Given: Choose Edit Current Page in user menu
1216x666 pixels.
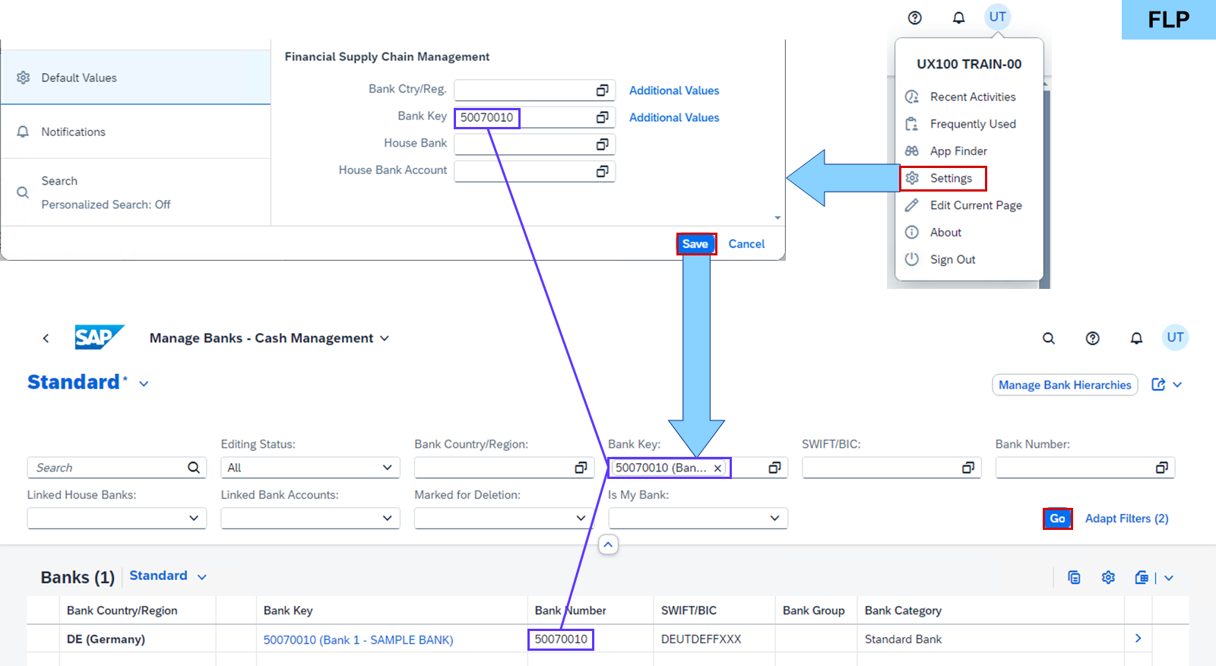Looking at the screenshot, I should [969, 205].
